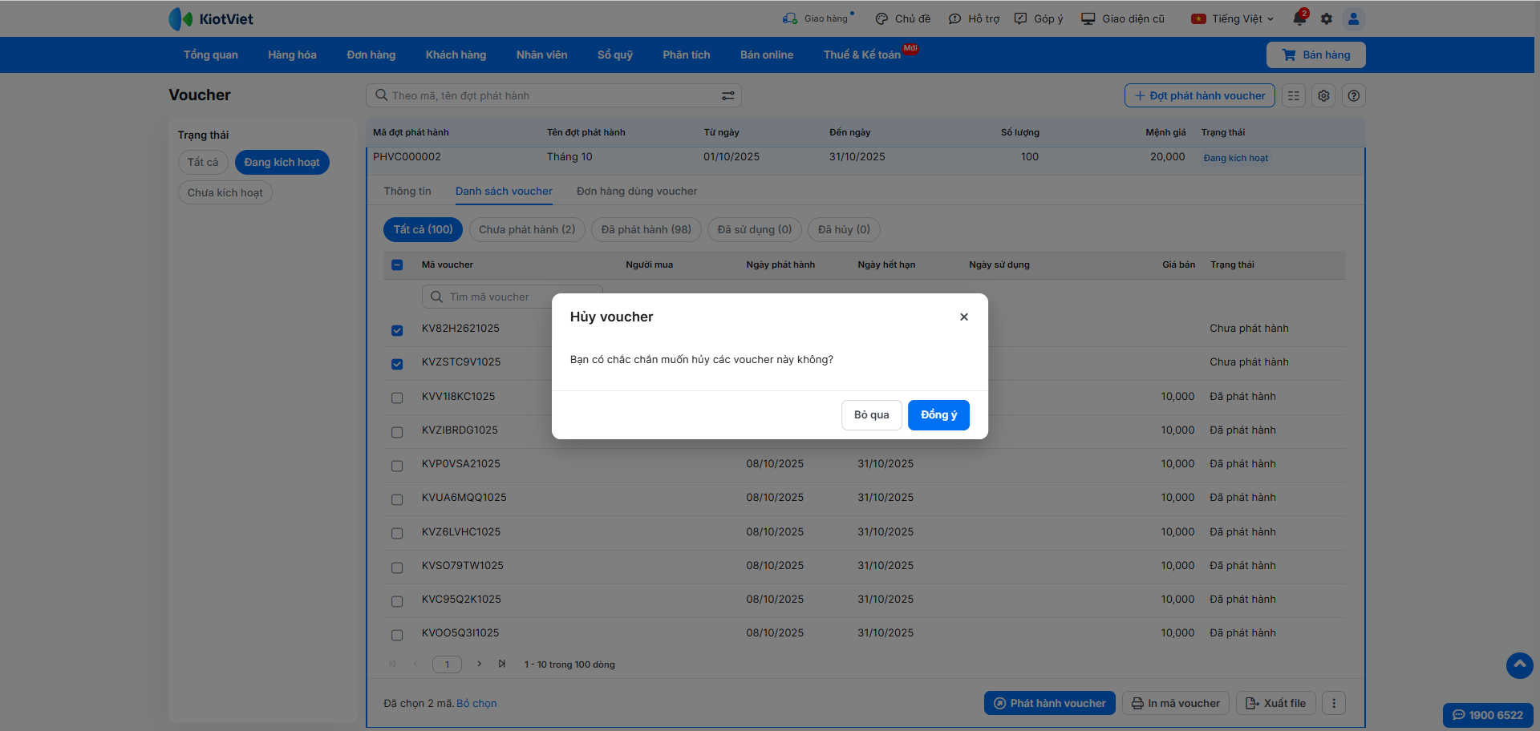
Task: Open the Tổng quan menu
Action: [x=211, y=55]
